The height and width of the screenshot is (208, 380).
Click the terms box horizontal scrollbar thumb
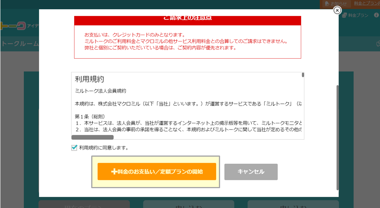tap(92, 137)
